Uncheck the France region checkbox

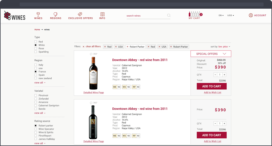tap(36, 72)
